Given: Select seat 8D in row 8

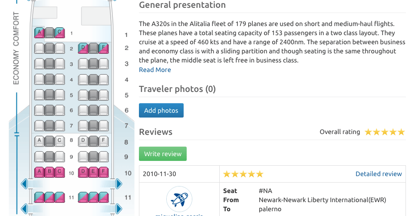Looking at the screenshot, I should [x=83, y=141].
